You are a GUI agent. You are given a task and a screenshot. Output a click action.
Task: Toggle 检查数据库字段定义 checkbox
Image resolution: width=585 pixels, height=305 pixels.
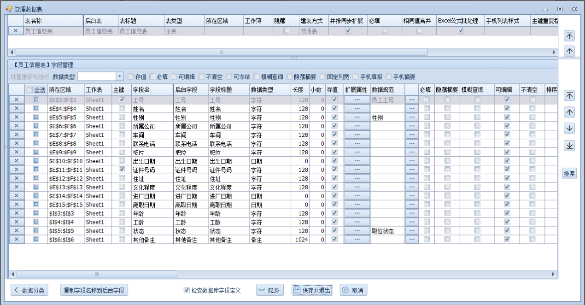187,290
